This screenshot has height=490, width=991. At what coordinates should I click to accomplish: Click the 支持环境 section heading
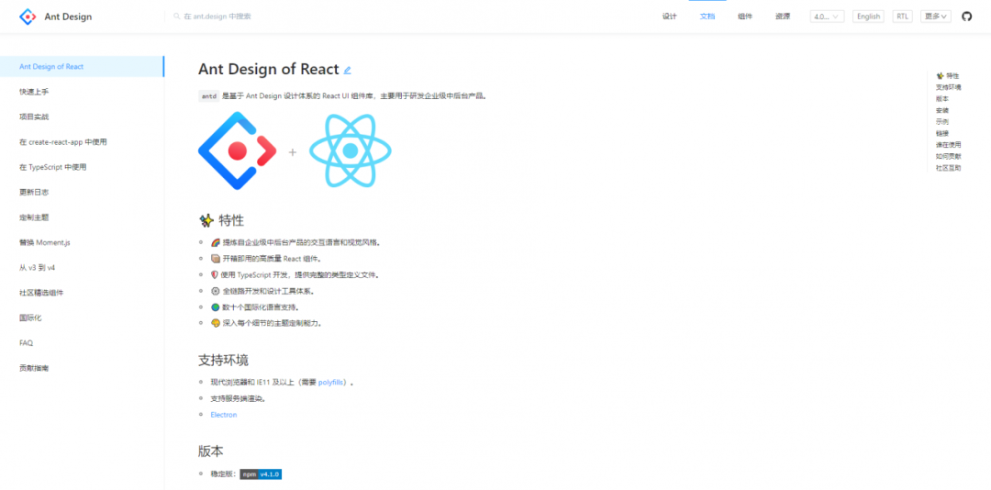point(223,360)
